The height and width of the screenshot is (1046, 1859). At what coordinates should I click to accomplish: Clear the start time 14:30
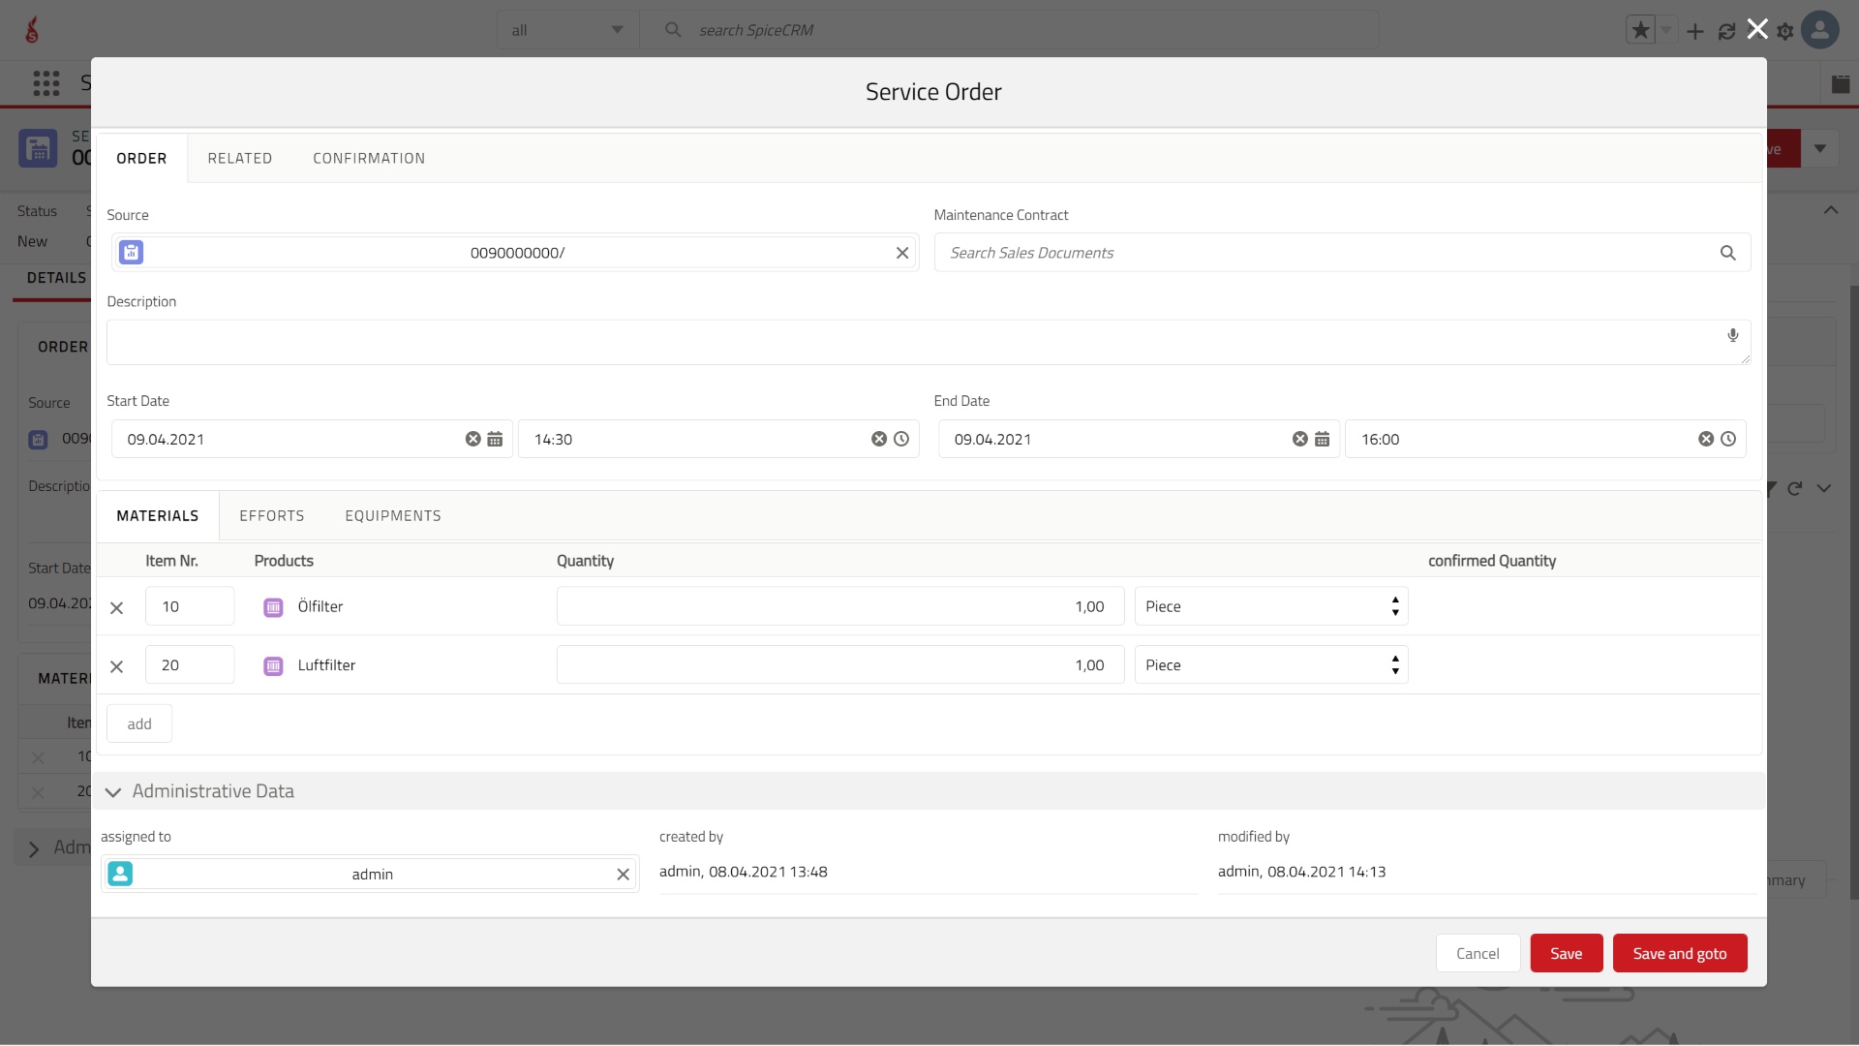(879, 439)
